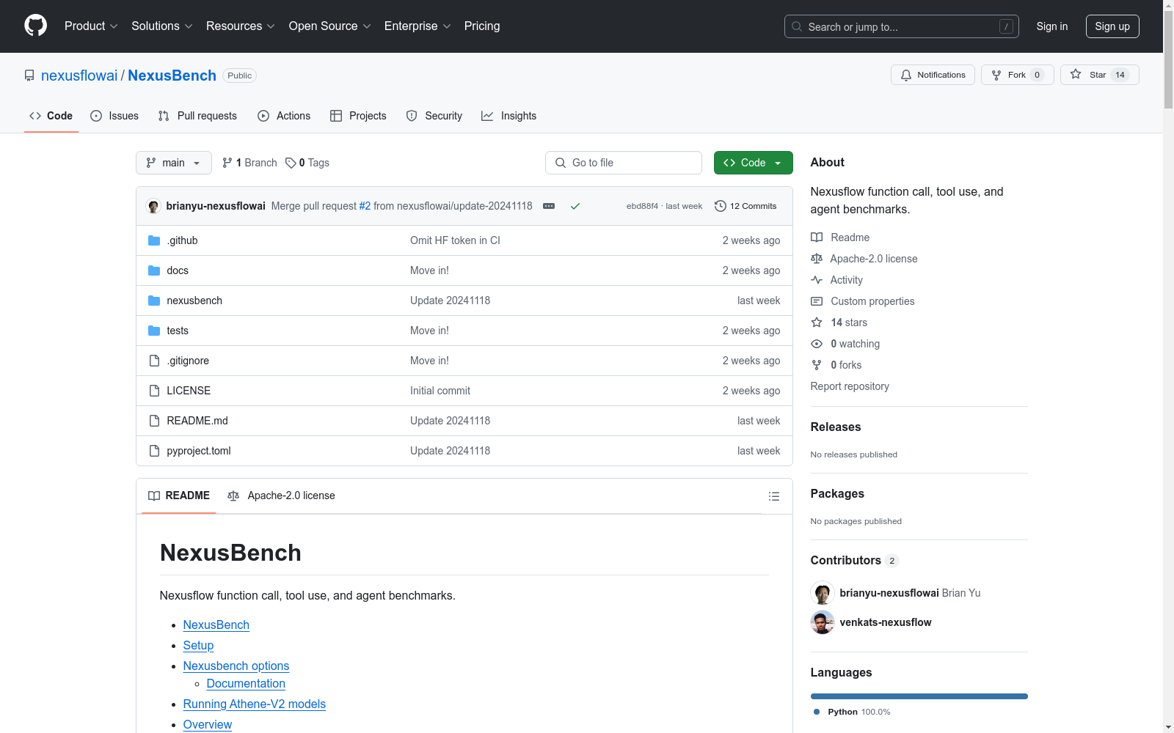Click the .github folder icon
The height and width of the screenshot is (733, 1174).
pos(154,240)
